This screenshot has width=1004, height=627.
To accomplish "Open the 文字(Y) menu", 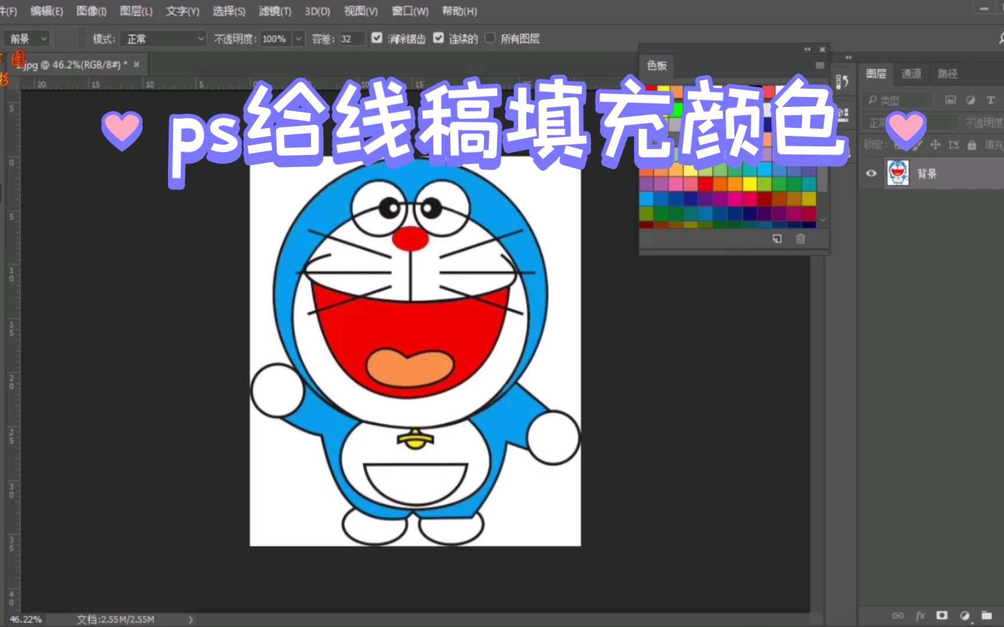I will tap(182, 11).
